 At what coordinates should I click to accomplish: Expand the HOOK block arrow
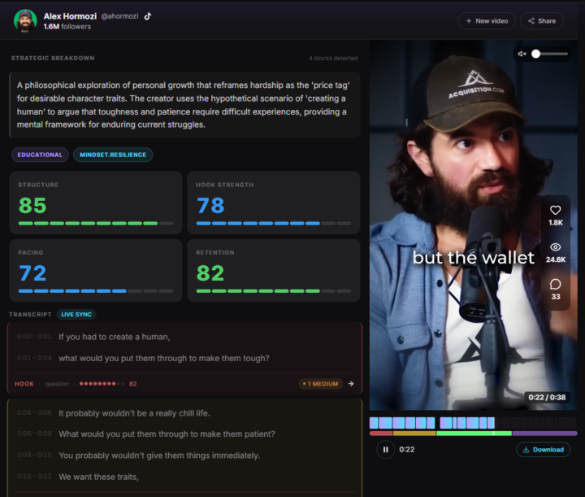351,384
